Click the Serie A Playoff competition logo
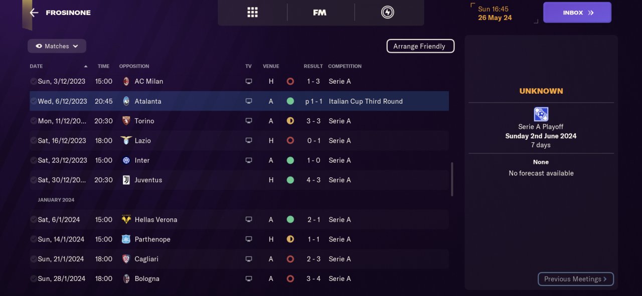 541,114
